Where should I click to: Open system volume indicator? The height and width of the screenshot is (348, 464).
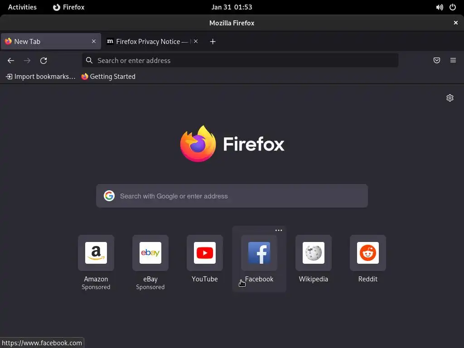point(440,7)
